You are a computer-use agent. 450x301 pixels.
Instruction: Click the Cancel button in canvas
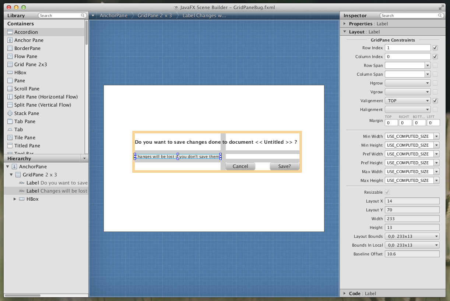(240, 166)
